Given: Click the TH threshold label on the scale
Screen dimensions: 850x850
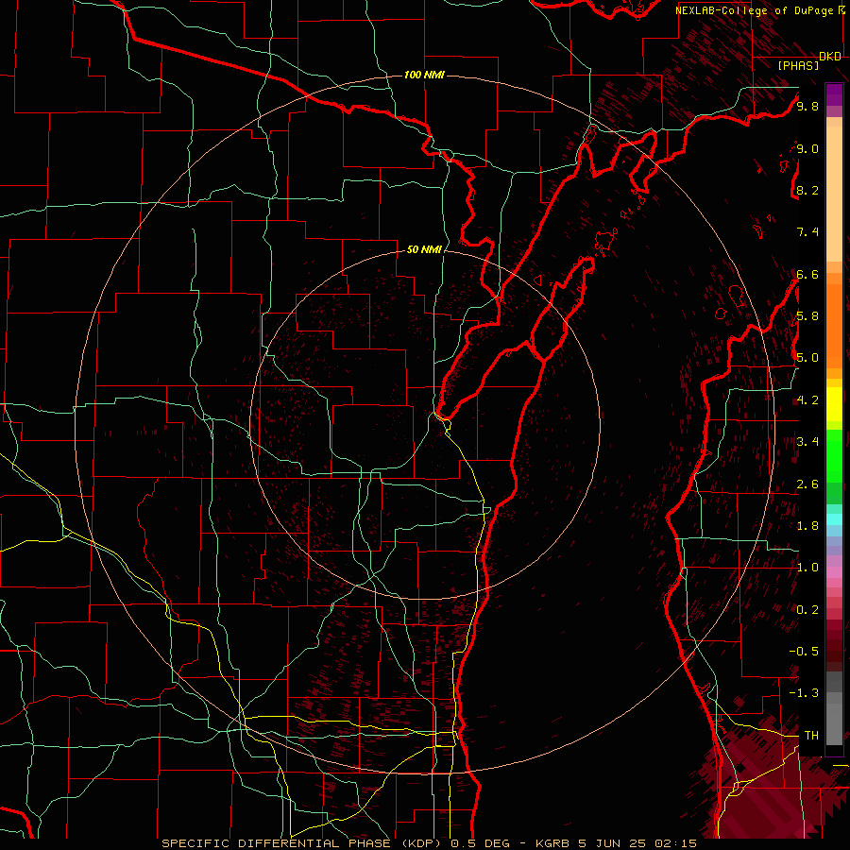Looking at the screenshot, I should [x=811, y=736].
